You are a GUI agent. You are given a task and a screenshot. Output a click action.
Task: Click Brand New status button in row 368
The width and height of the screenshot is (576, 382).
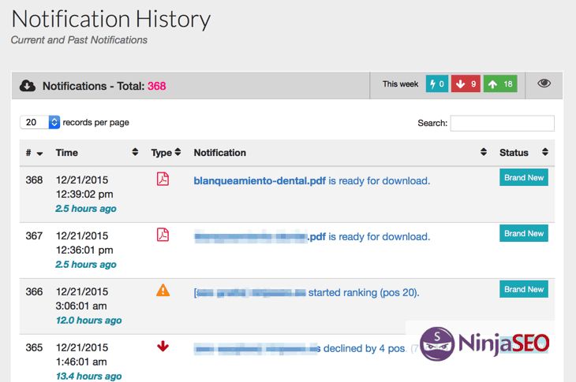click(x=524, y=178)
